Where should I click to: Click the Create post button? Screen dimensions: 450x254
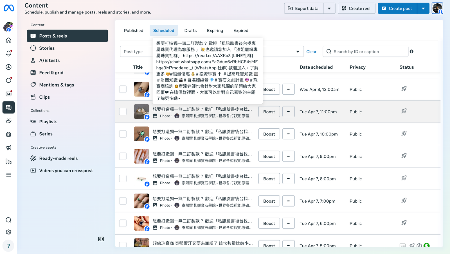[397, 8]
